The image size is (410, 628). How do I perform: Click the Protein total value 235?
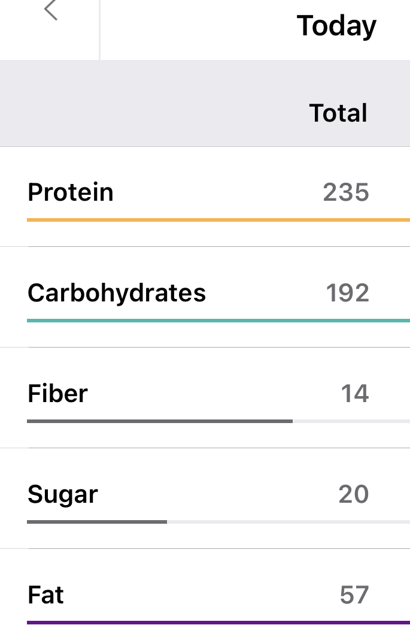click(x=346, y=192)
